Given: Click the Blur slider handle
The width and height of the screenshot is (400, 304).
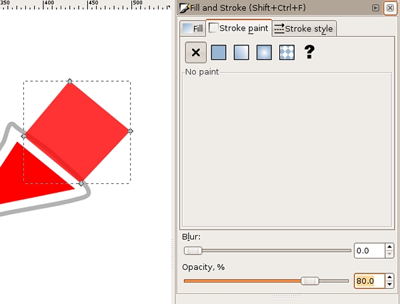Looking at the screenshot, I should coord(193,251).
